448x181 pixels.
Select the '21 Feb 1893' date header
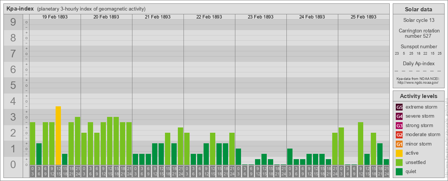(x=158, y=17)
